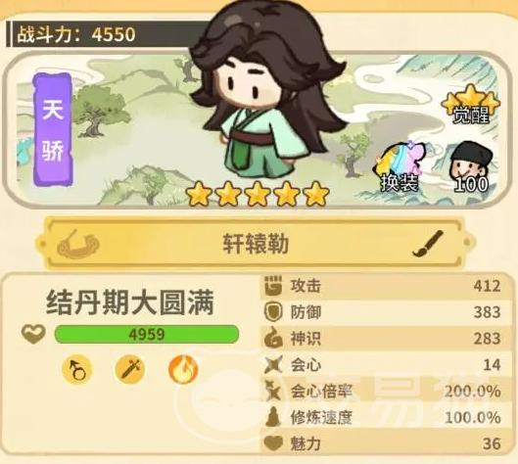Open the 换装 outfit change icon
The image size is (518, 464).
point(400,167)
